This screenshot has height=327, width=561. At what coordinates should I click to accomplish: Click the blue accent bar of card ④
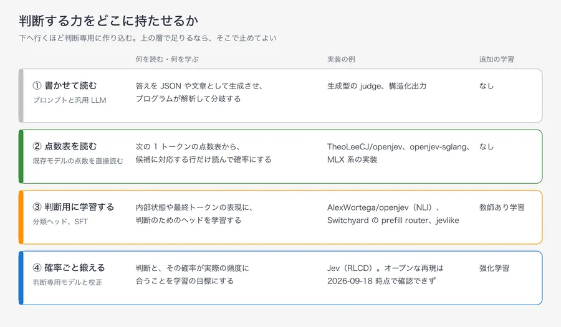coord(21,278)
